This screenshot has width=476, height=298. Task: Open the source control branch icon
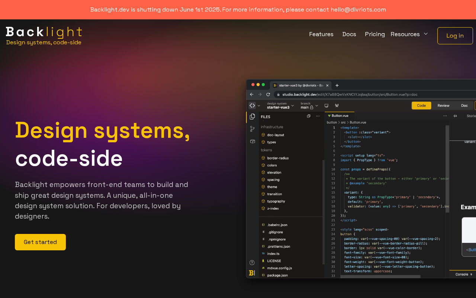click(x=252, y=129)
